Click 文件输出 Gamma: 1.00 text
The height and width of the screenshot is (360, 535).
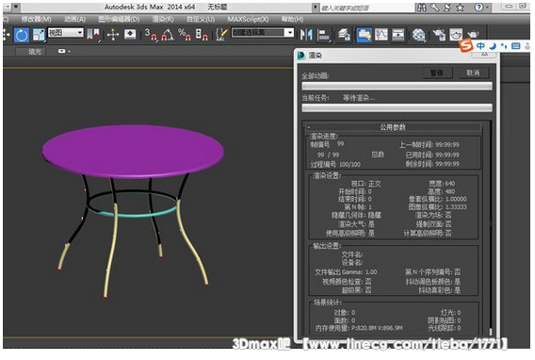(346, 272)
